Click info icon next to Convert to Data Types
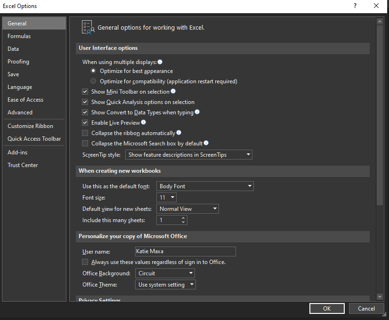This screenshot has height=320, width=389. point(197,112)
